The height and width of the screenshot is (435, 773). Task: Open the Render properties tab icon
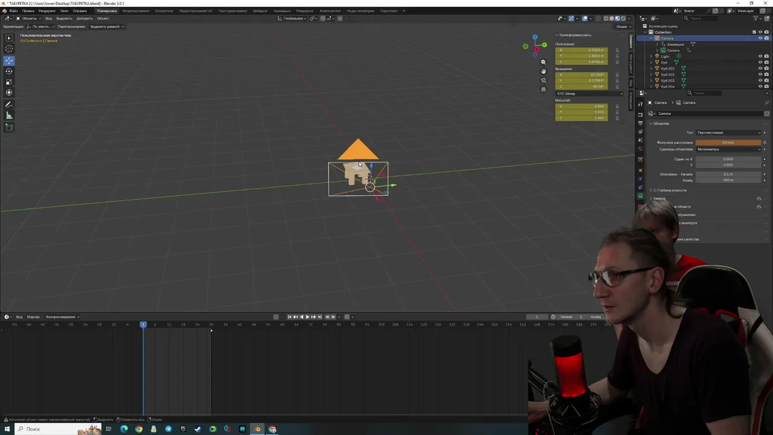coord(641,115)
